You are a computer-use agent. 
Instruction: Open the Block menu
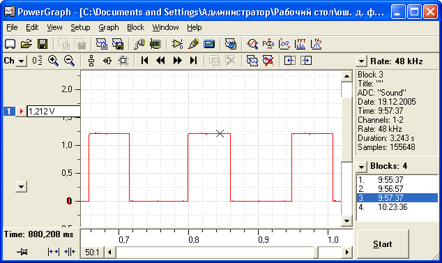coord(135,27)
